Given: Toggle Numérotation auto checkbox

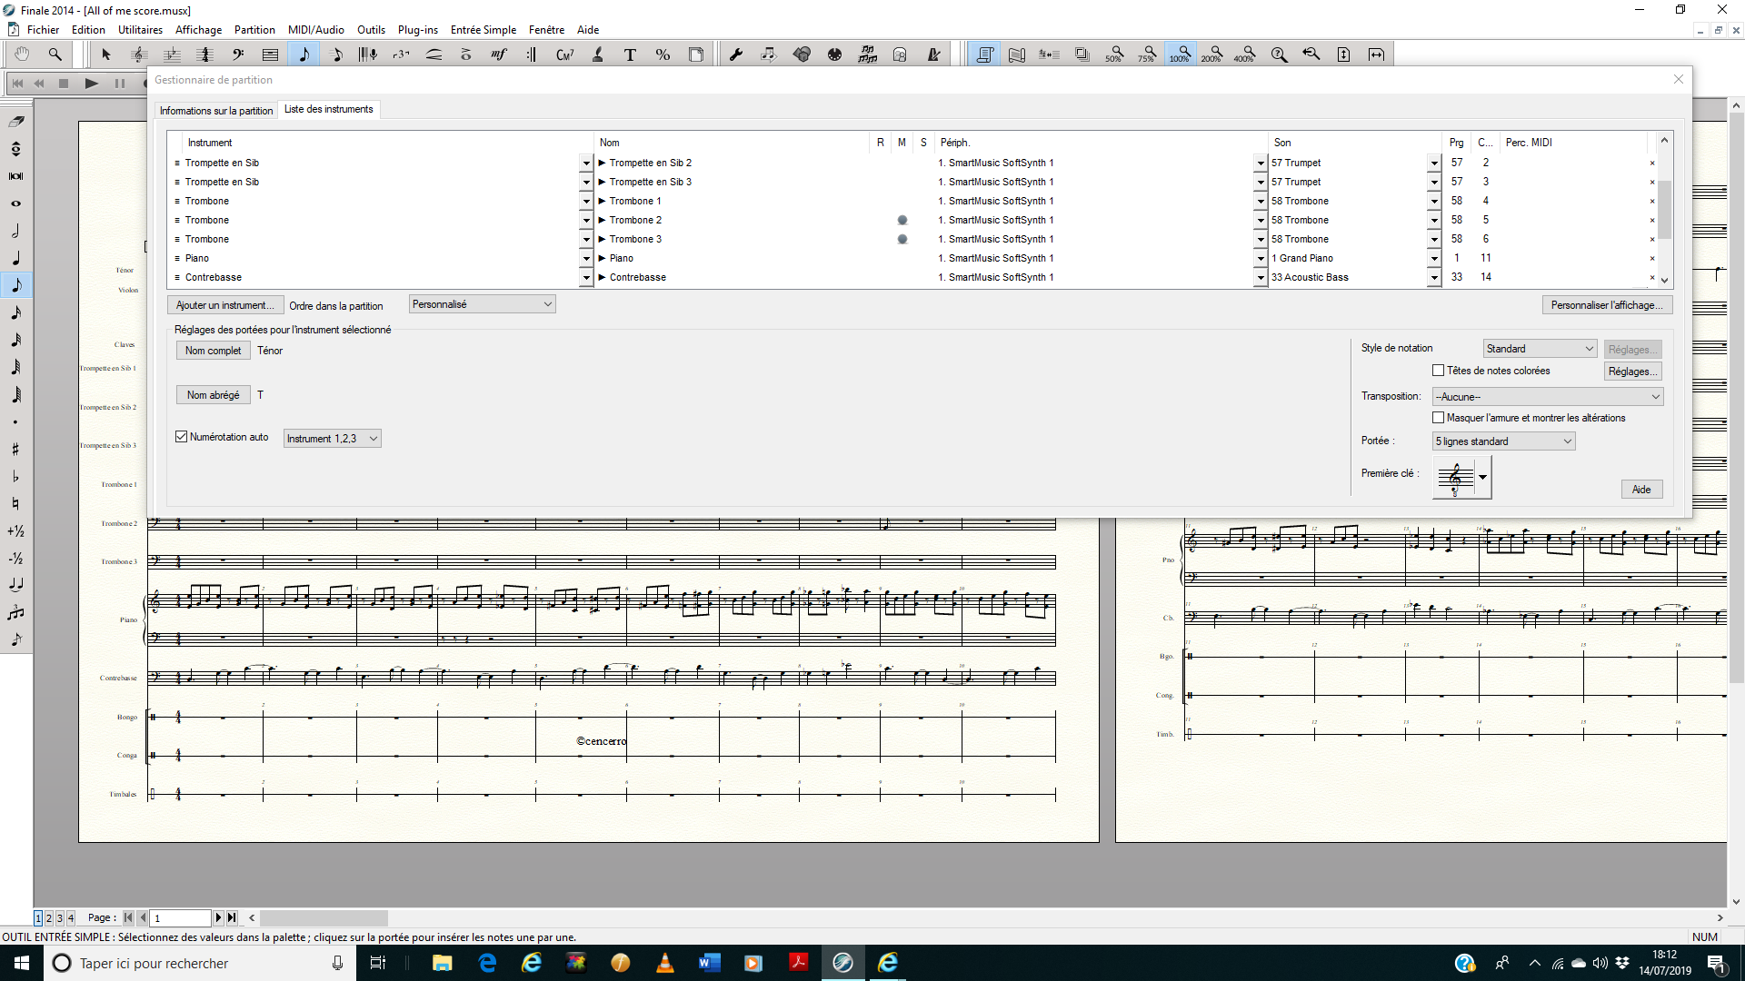Looking at the screenshot, I should (182, 437).
